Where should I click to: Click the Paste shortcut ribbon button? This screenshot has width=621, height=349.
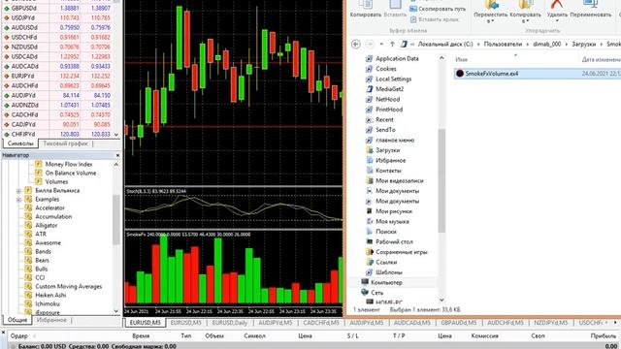pyautogui.click(x=435, y=19)
